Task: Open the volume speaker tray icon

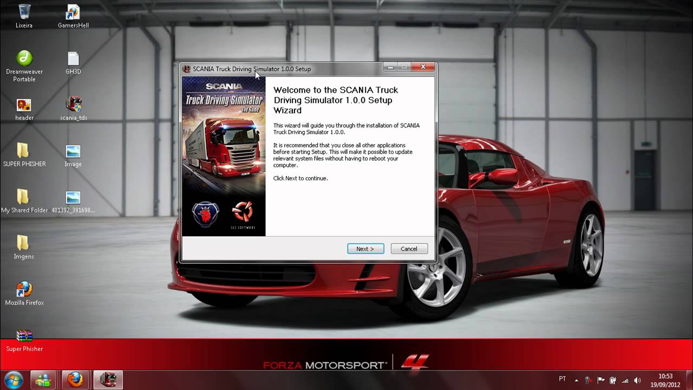Action: 637,380
